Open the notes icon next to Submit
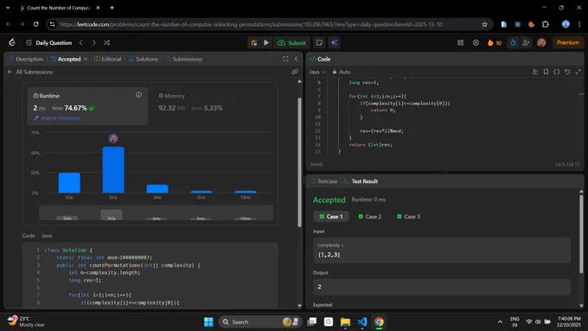 [x=319, y=42]
